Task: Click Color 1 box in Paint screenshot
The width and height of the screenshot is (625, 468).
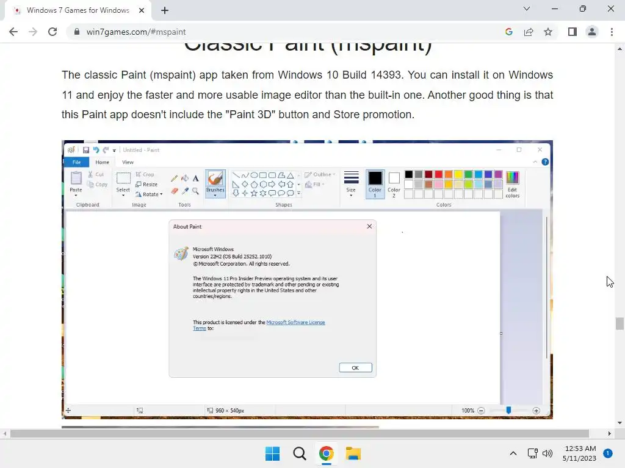Action: pos(375,184)
